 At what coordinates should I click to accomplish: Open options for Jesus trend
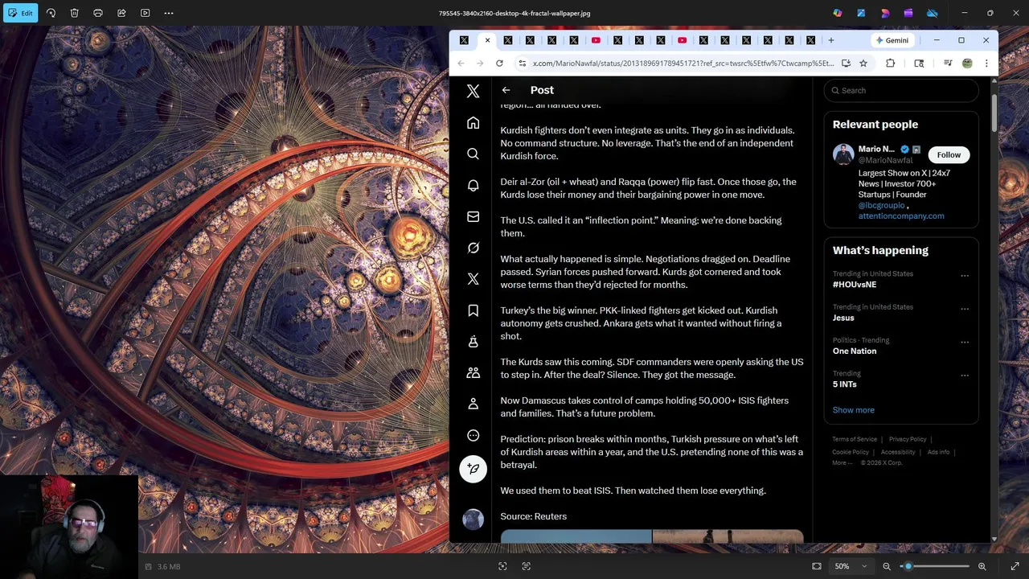click(x=965, y=309)
